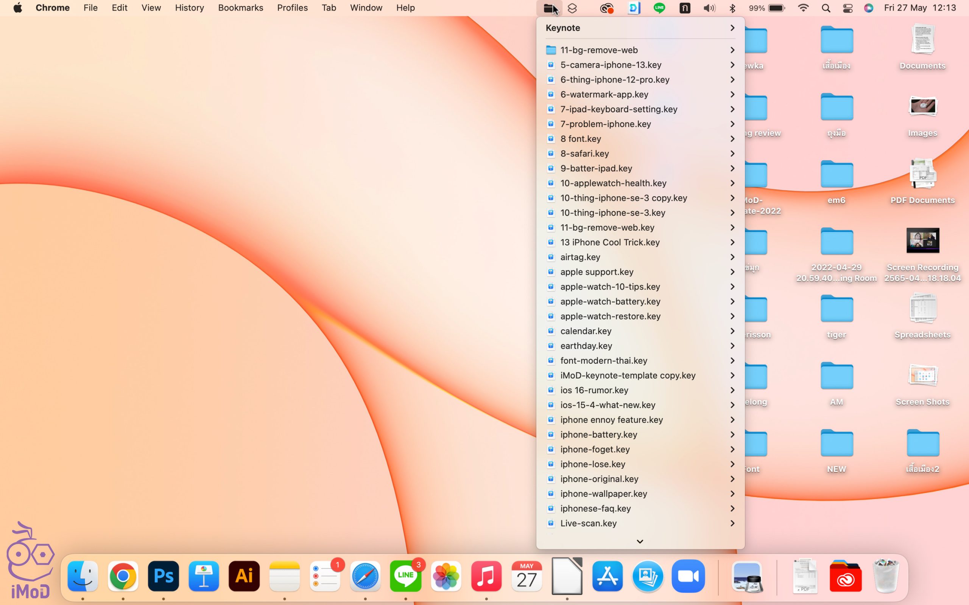
Task: Open Creative Cloud folder icon in Dock
Action: pyautogui.click(x=845, y=576)
